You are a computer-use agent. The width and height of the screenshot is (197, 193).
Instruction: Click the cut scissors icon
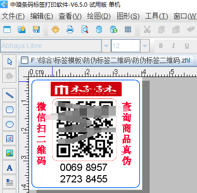pos(147,29)
